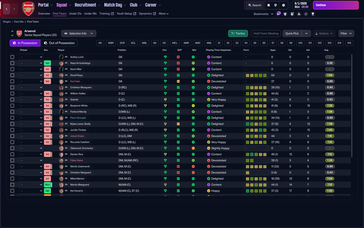Click the player status icon beside Kepa Arrizabalaga

coord(66,63)
